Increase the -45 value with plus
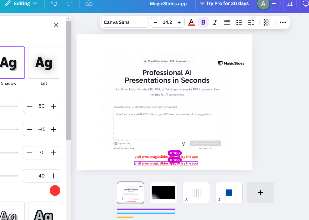 tap(54, 129)
